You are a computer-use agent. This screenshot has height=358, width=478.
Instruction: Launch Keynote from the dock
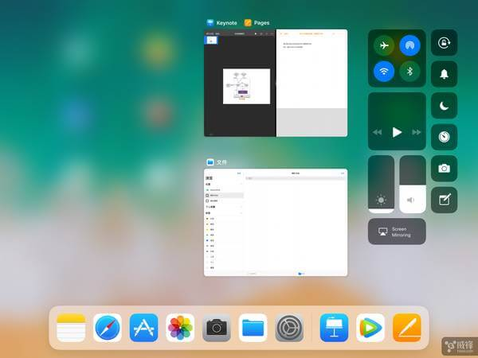coord(334,328)
